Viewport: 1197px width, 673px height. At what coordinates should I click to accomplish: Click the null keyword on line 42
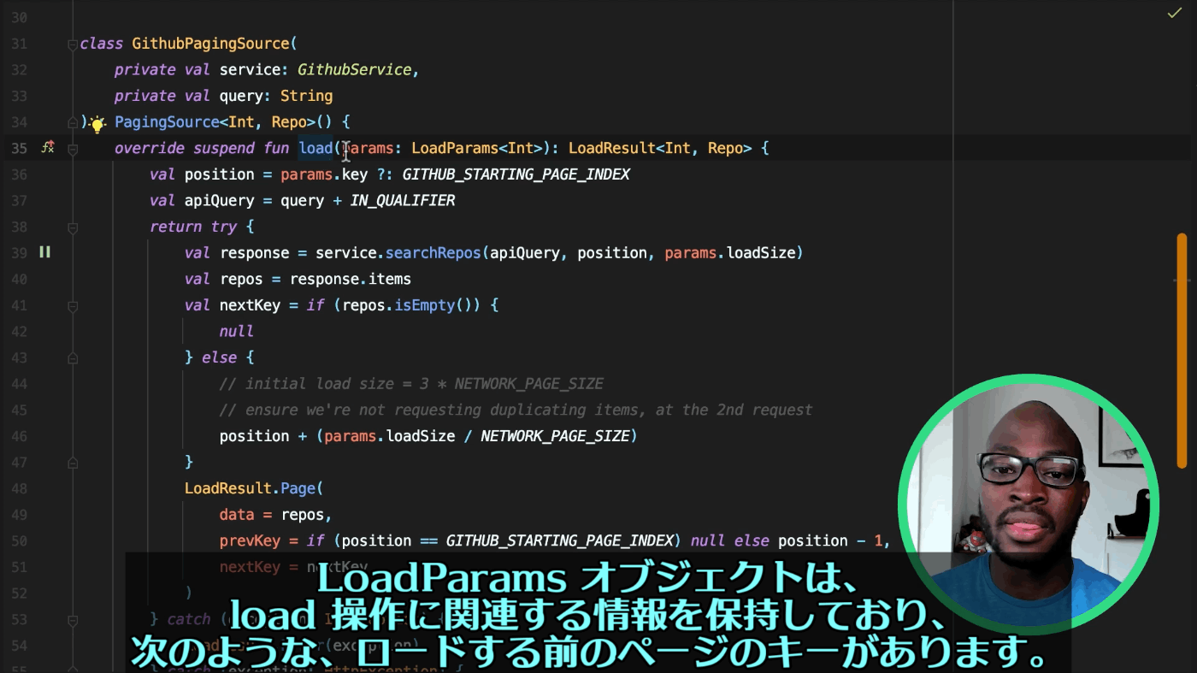pos(236,332)
